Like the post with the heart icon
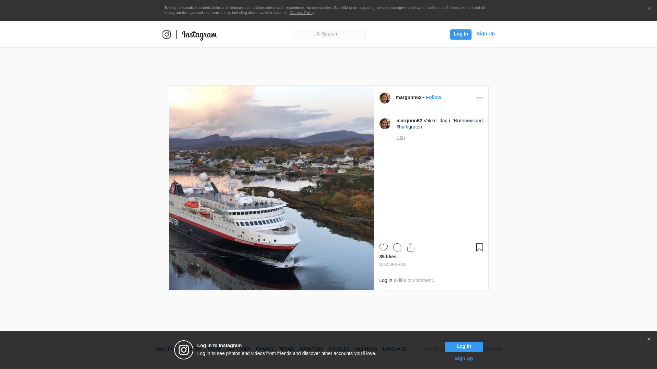 click(383, 247)
